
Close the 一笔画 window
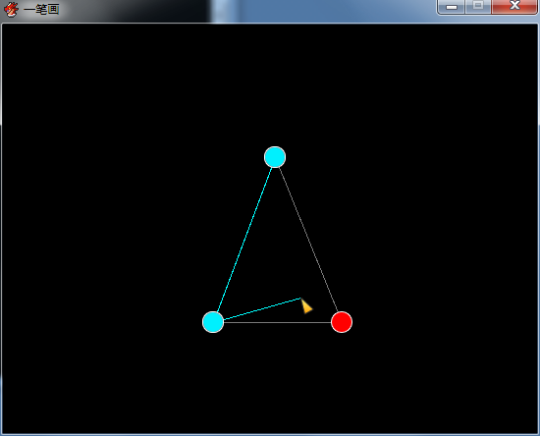[x=514, y=7]
